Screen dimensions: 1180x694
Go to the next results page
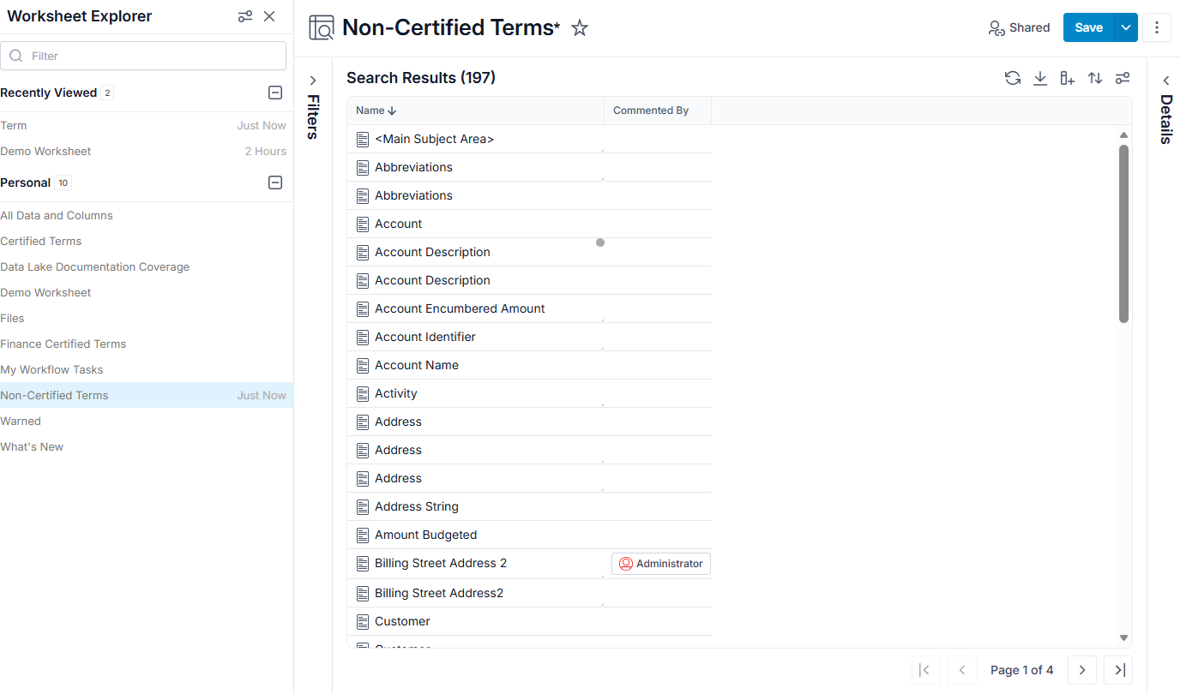pos(1082,670)
